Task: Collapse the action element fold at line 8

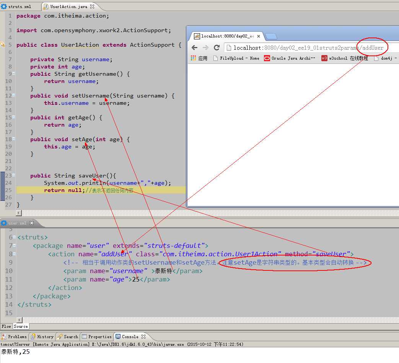Action: coord(14,254)
